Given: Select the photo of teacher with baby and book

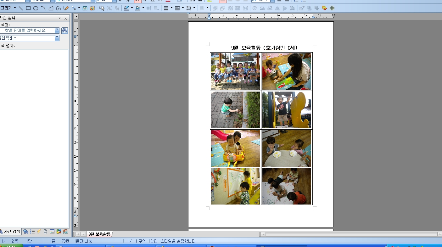Looking at the screenshot, I should pyautogui.click(x=287, y=71).
